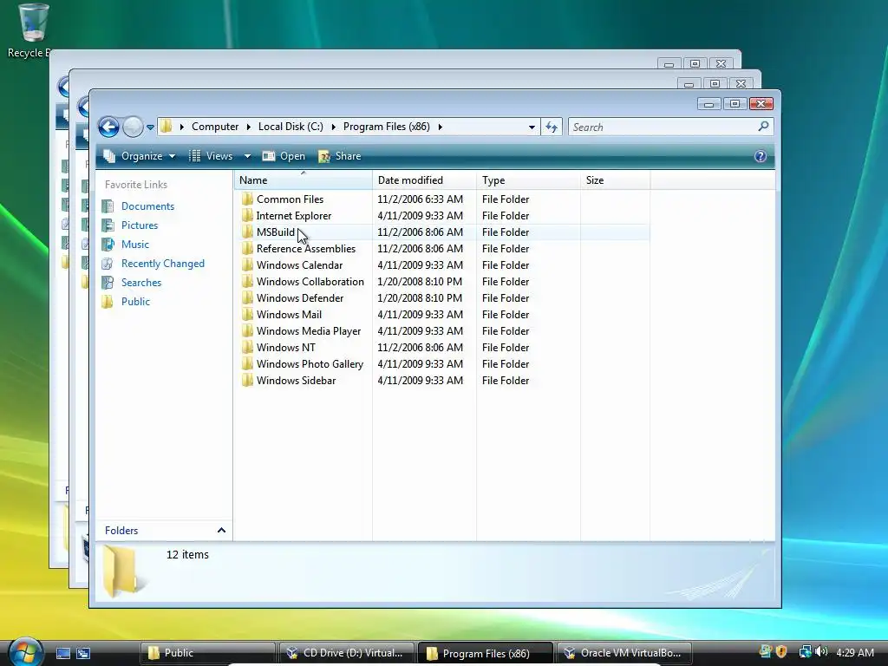Select the MSBuild folder
The width and height of the screenshot is (888, 666).
275,232
